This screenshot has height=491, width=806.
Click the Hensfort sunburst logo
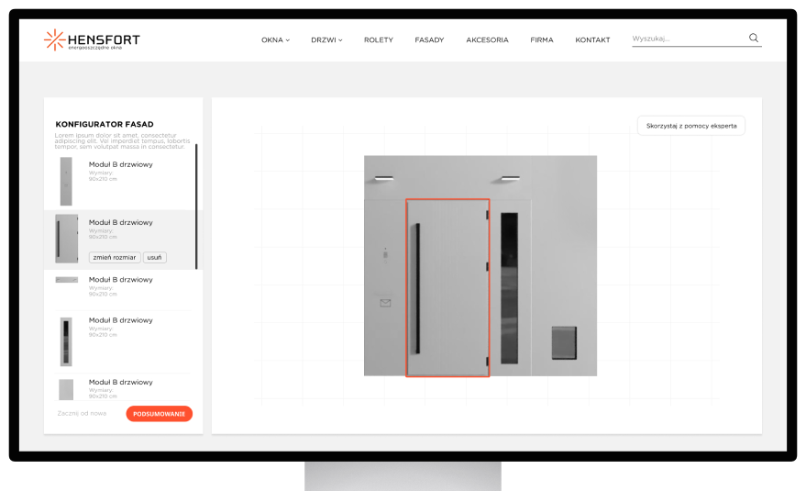click(54, 39)
